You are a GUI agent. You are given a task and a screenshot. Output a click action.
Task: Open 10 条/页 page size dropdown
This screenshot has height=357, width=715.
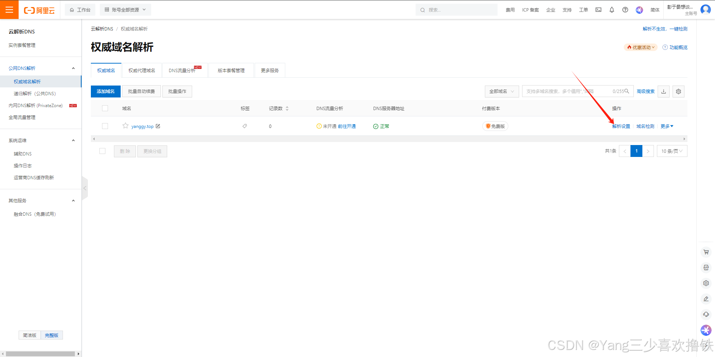point(672,151)
